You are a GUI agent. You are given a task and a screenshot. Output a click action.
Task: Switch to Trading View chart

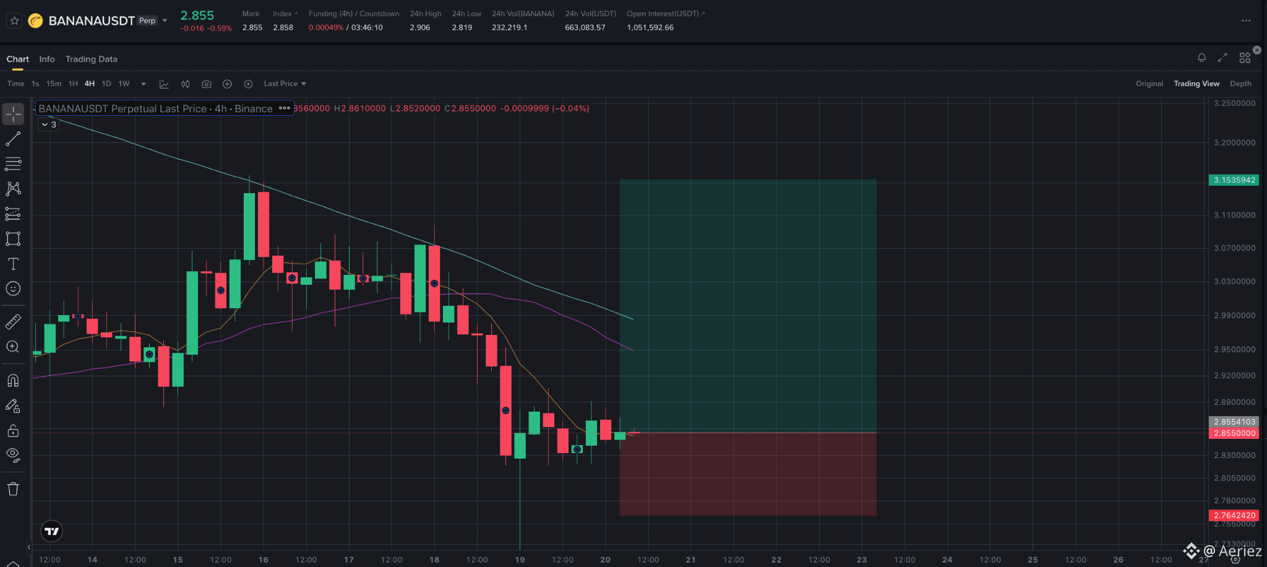(1196, 84)
